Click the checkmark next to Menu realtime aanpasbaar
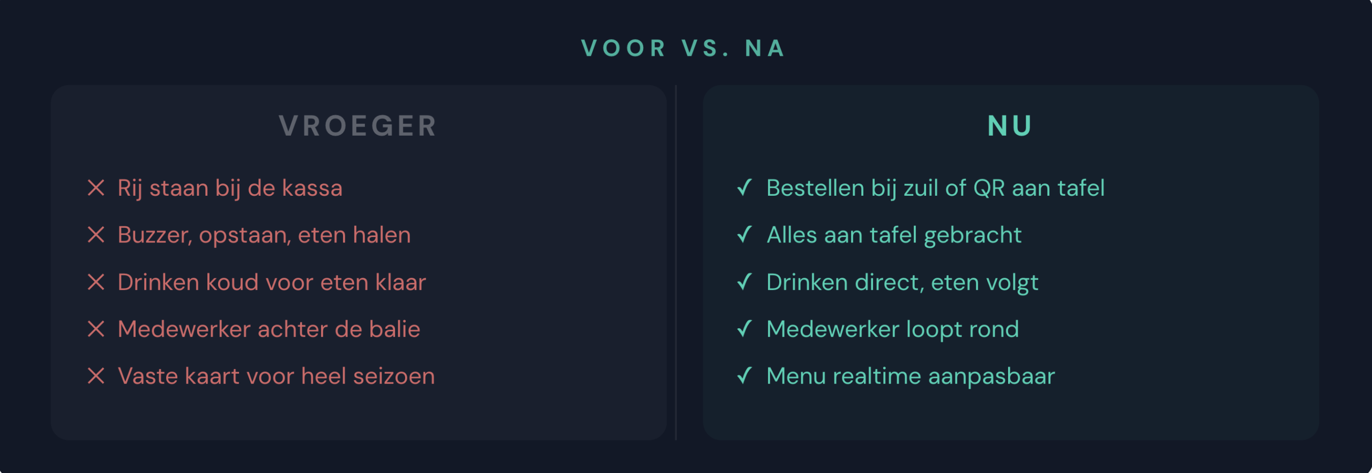1372x473 pixels. click(x=744, y=375)
